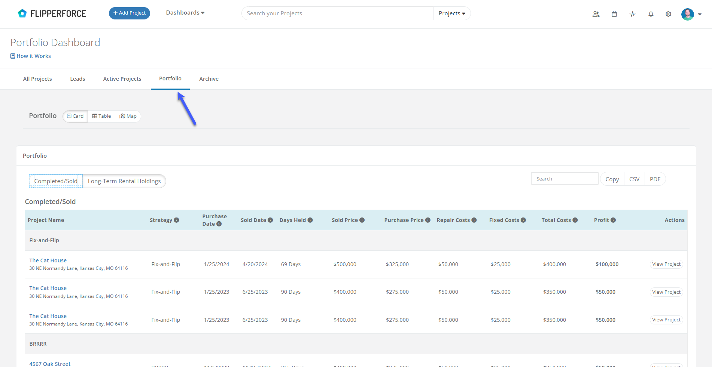The image size is (712, 367).
Task: Sort by Project Name column header
Action: [46, 220]
